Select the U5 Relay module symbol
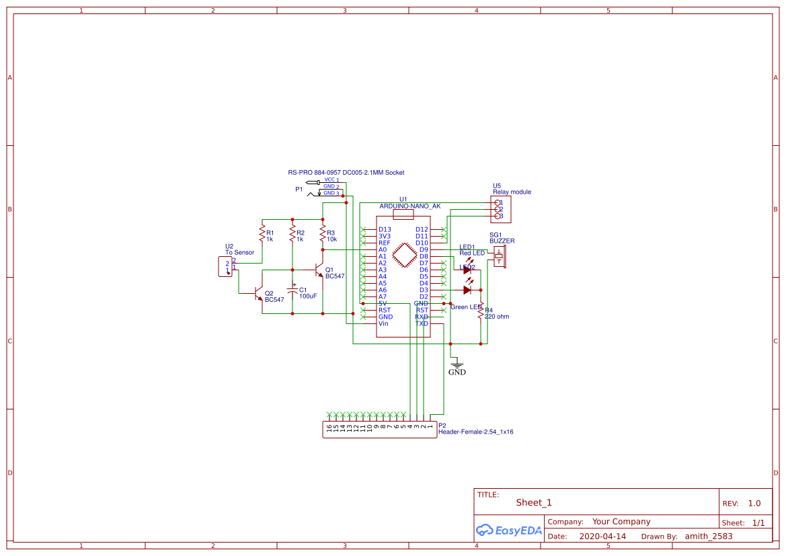 coord(501,208)
